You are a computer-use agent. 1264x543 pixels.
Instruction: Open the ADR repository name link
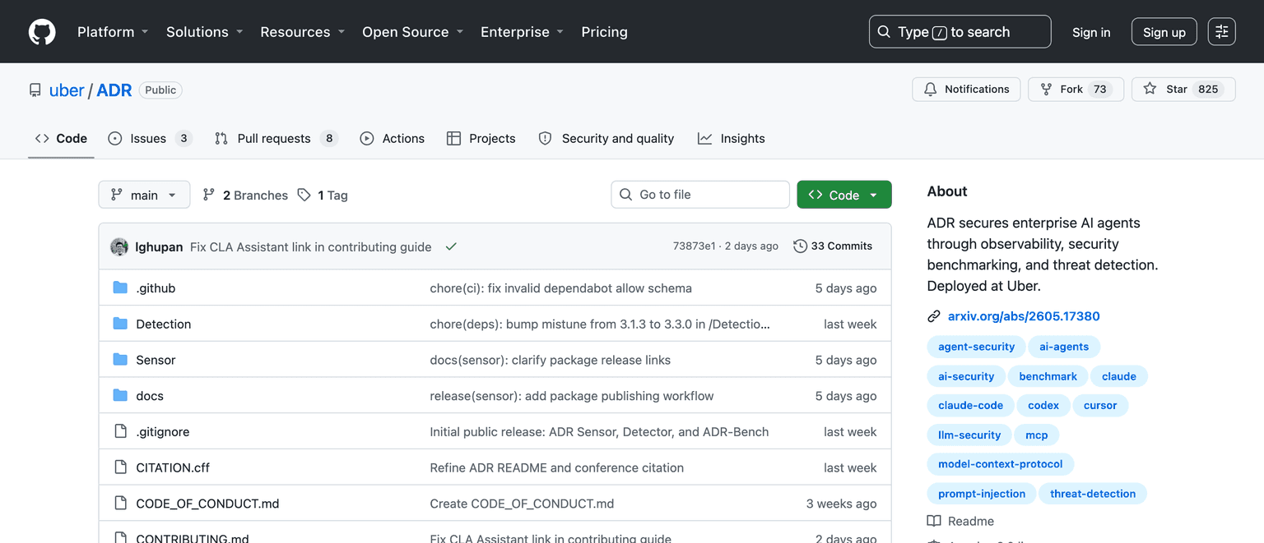(x=114, y=90)
